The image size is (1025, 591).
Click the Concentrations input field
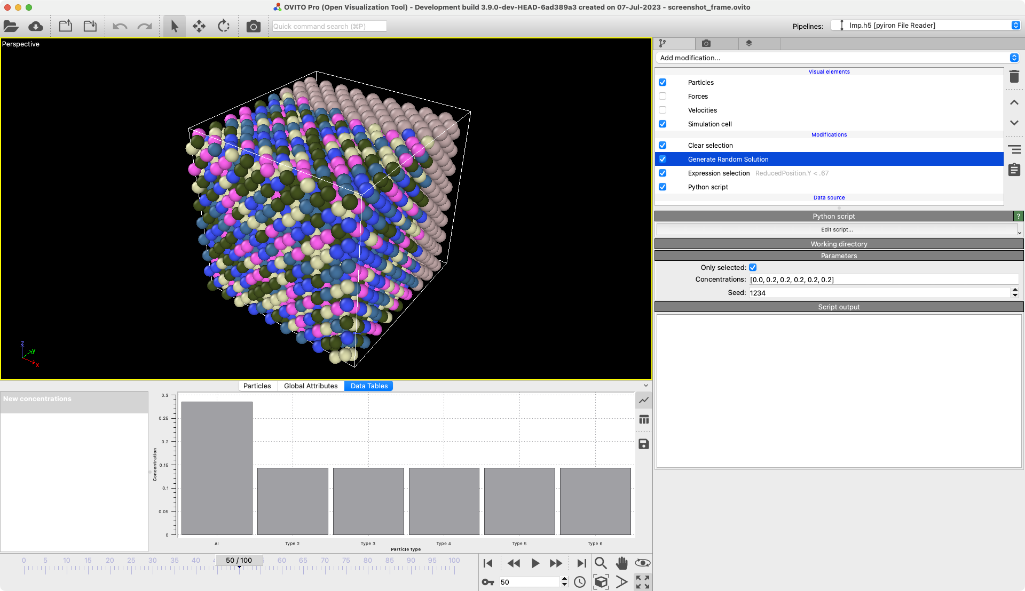pyautogui.click(x=884, y=279)
